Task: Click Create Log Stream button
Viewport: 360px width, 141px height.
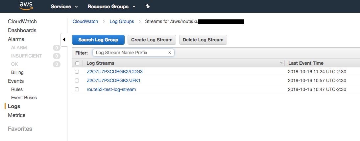Action: pos(152,40)
